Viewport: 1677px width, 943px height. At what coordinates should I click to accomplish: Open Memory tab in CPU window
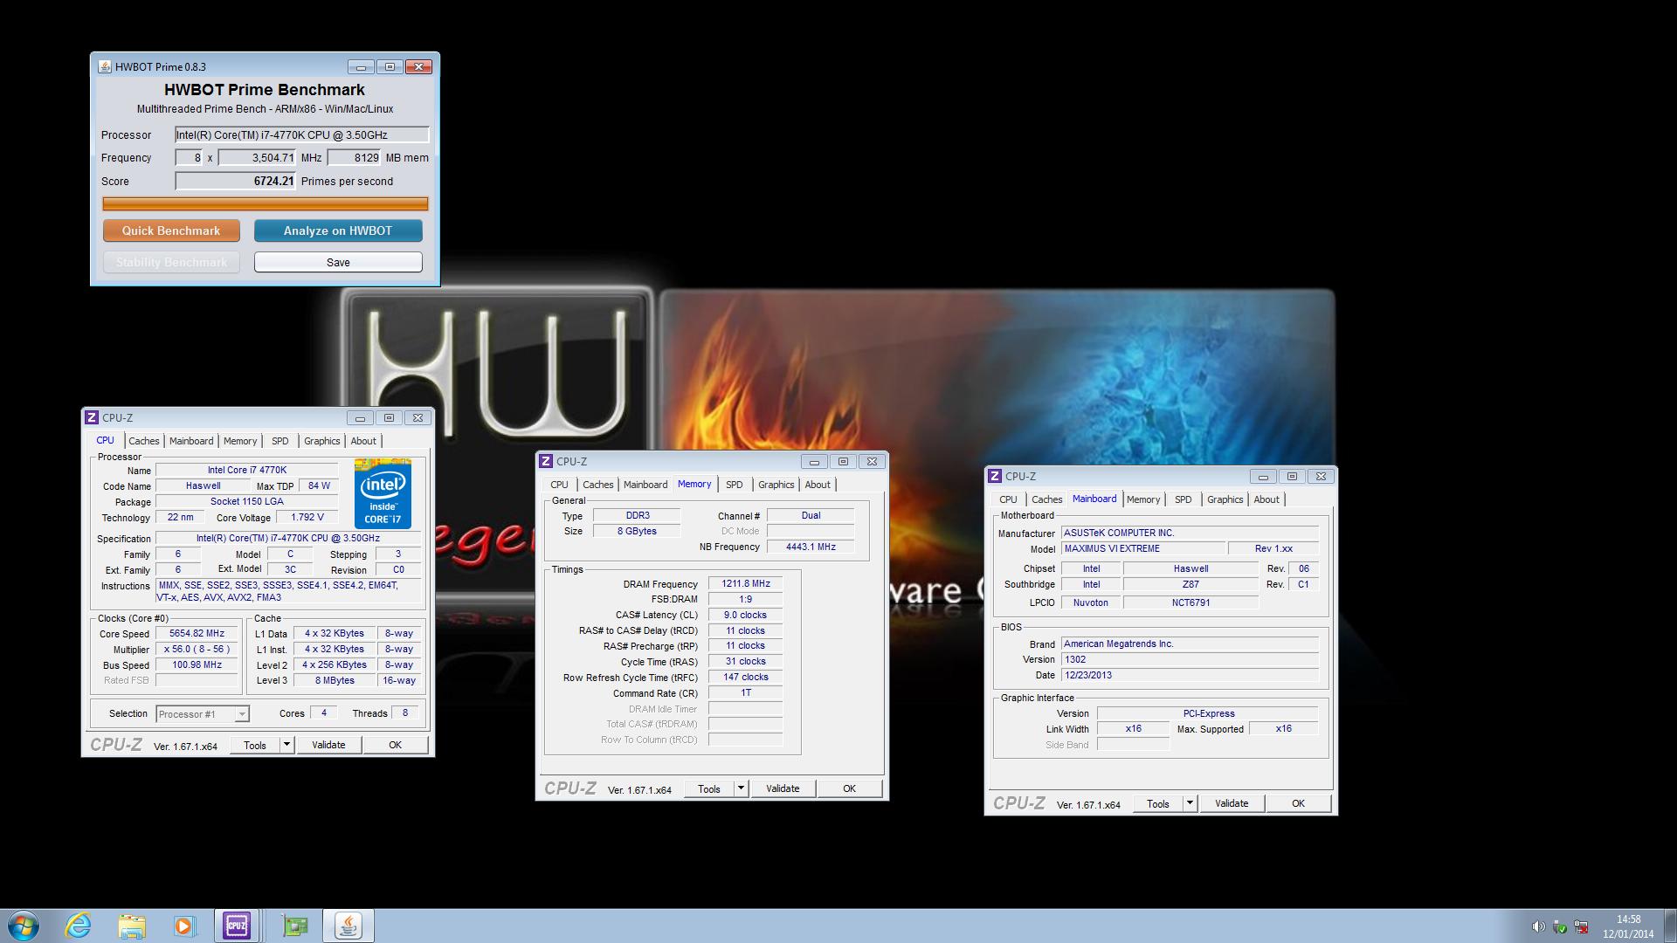click(240, 441)
